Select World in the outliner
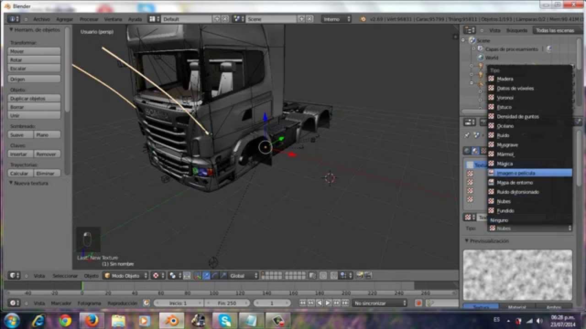This screenshot has height=329, width=586. pyautogui.click(x=492, y=58)
